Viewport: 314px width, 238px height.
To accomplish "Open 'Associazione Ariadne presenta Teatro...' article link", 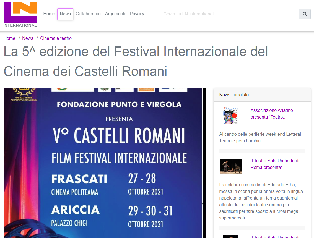I will click(x=272, y=114).
